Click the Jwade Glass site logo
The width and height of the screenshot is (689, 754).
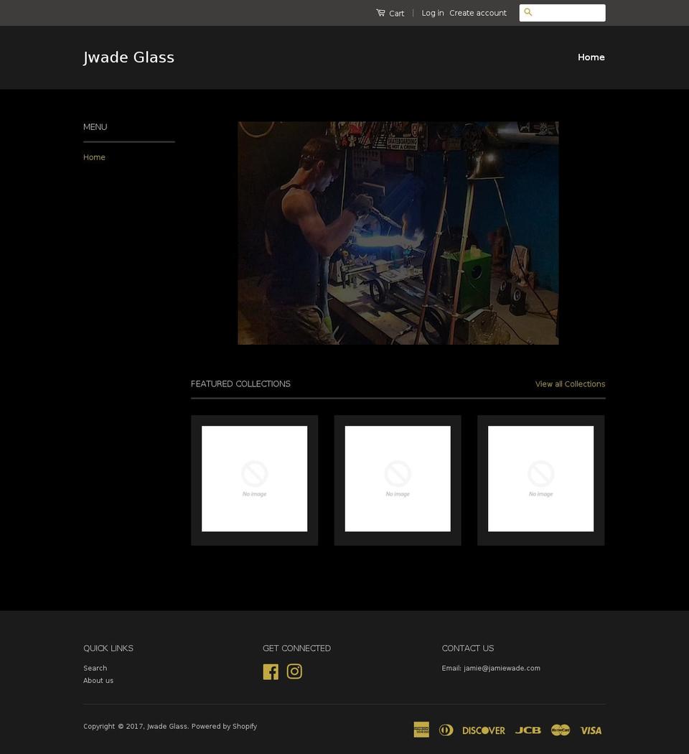[129, 57]
